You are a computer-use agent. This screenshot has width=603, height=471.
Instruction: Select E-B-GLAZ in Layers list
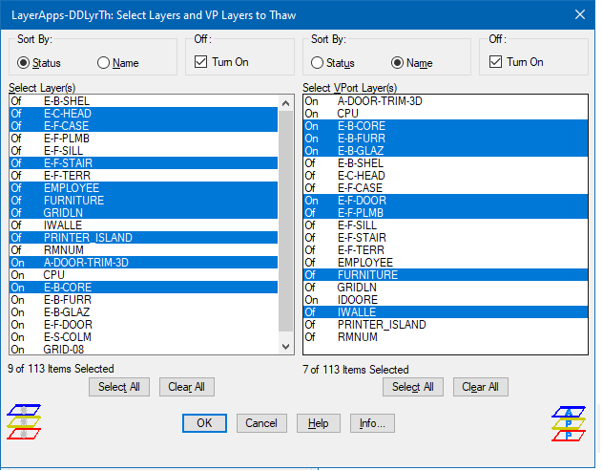[x=143, y=312]
